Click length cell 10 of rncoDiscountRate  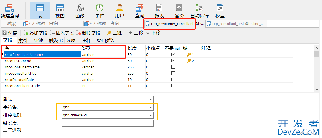tap(136, 79)
